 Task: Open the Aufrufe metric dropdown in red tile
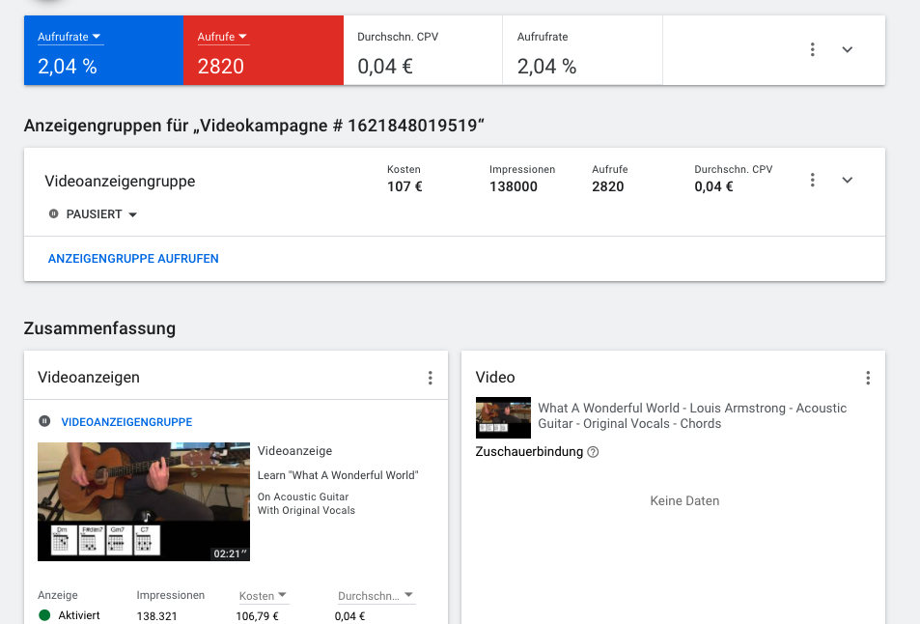tap(223, 38)
